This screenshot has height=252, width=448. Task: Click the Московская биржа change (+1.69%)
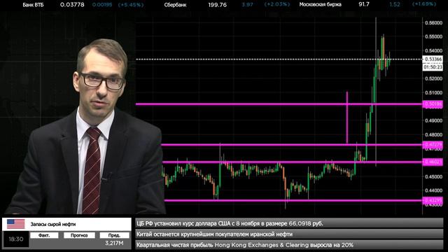pos(424,4)
